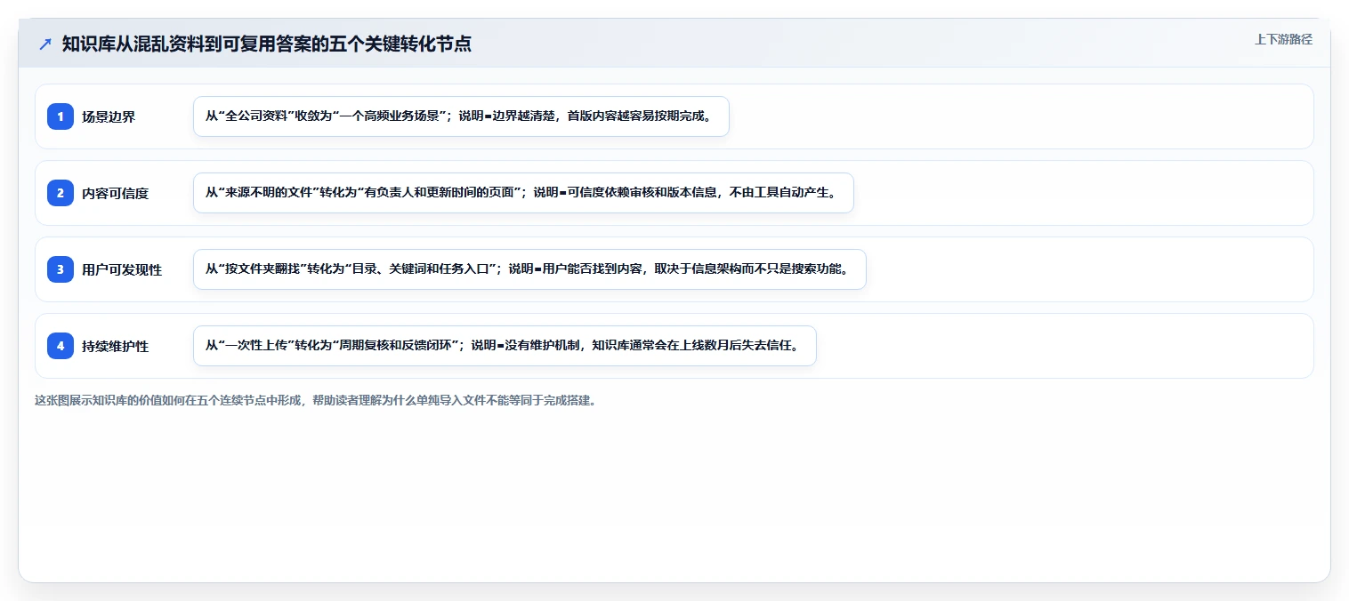
Task: Click the 持续维护性 label
Action: (x=115, y=346)
